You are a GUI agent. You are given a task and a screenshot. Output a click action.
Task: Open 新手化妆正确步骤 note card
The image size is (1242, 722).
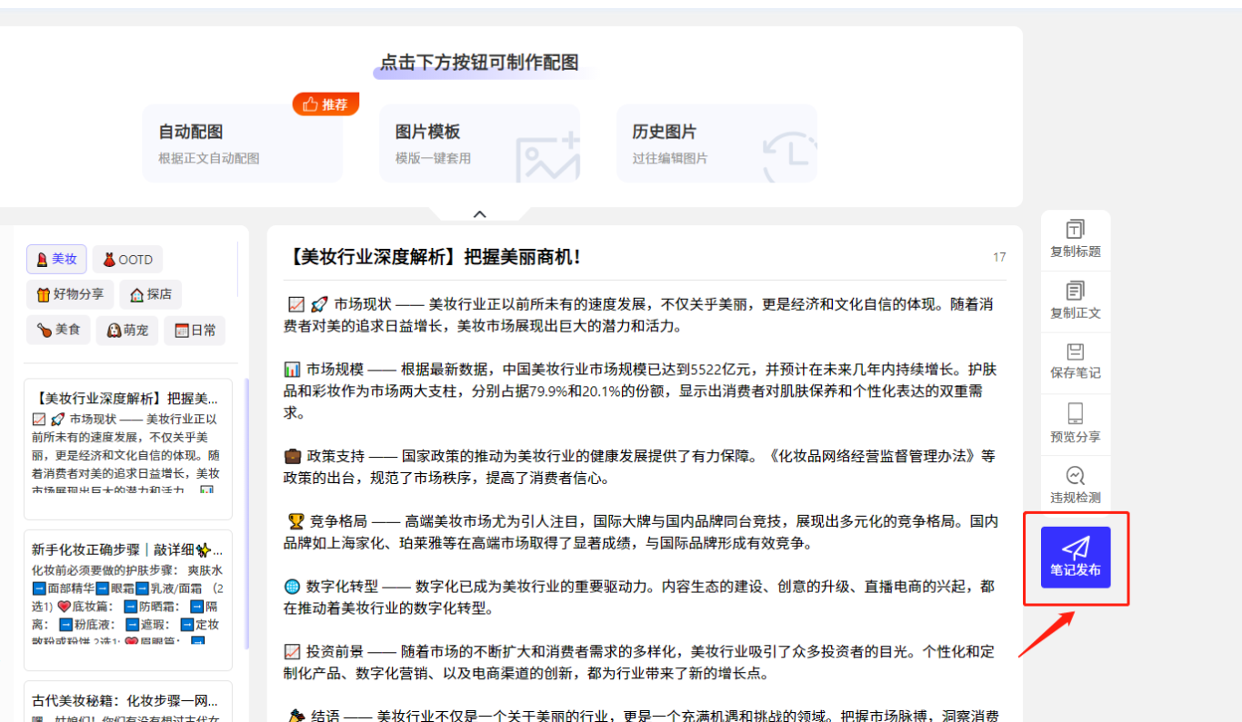coord(127,599)
